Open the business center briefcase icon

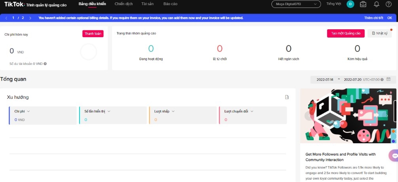pos(363,4)
